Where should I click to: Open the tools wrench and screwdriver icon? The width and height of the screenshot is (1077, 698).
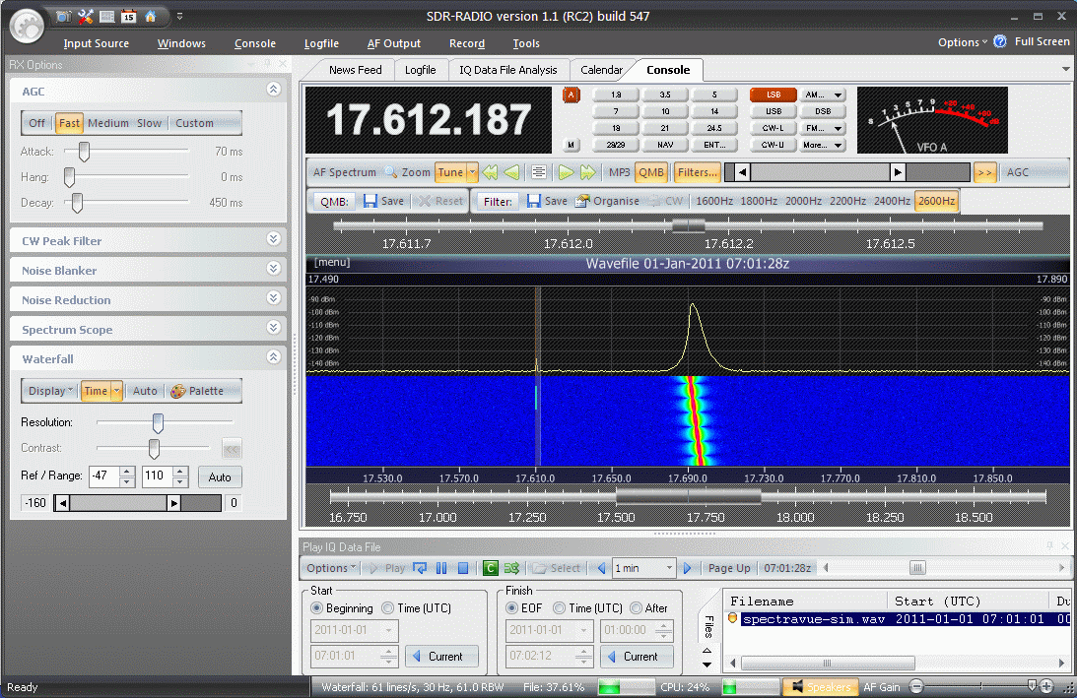(x=85, y=16)
